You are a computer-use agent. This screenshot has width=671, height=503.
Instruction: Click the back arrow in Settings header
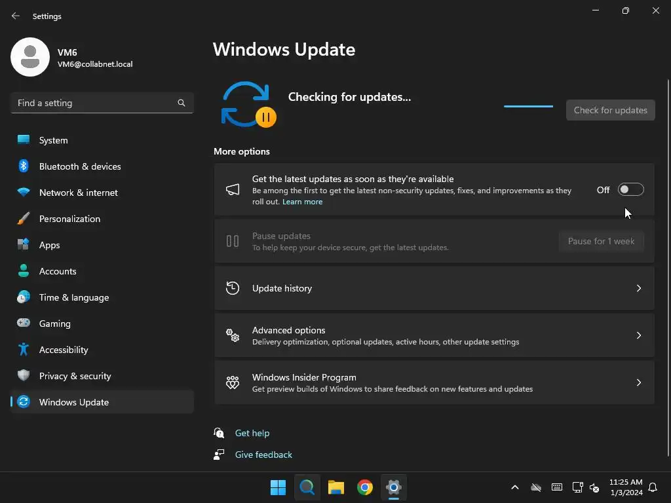click(x=16, y=16)
